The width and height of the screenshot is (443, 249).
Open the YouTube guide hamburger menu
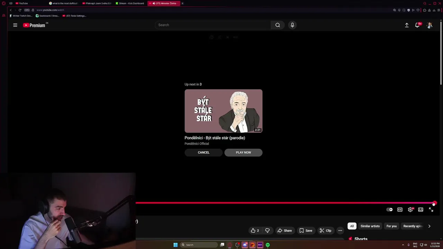click(15, 25)
